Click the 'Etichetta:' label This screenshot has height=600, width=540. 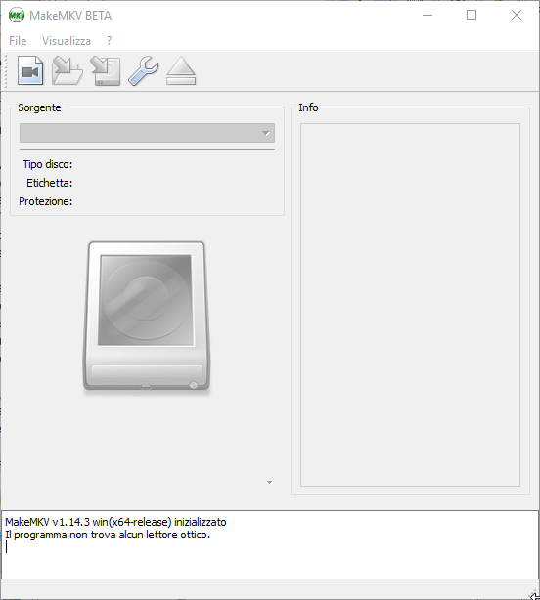pyautogui.click(x=50, y=183)
